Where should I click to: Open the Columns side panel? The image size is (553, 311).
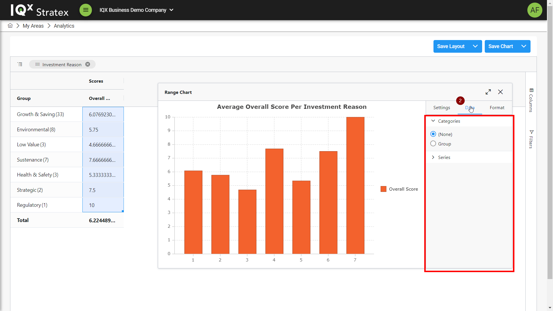[x=531, y=100]
